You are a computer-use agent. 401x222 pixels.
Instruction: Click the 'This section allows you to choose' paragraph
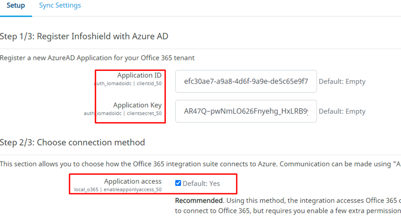coord(201,164)
